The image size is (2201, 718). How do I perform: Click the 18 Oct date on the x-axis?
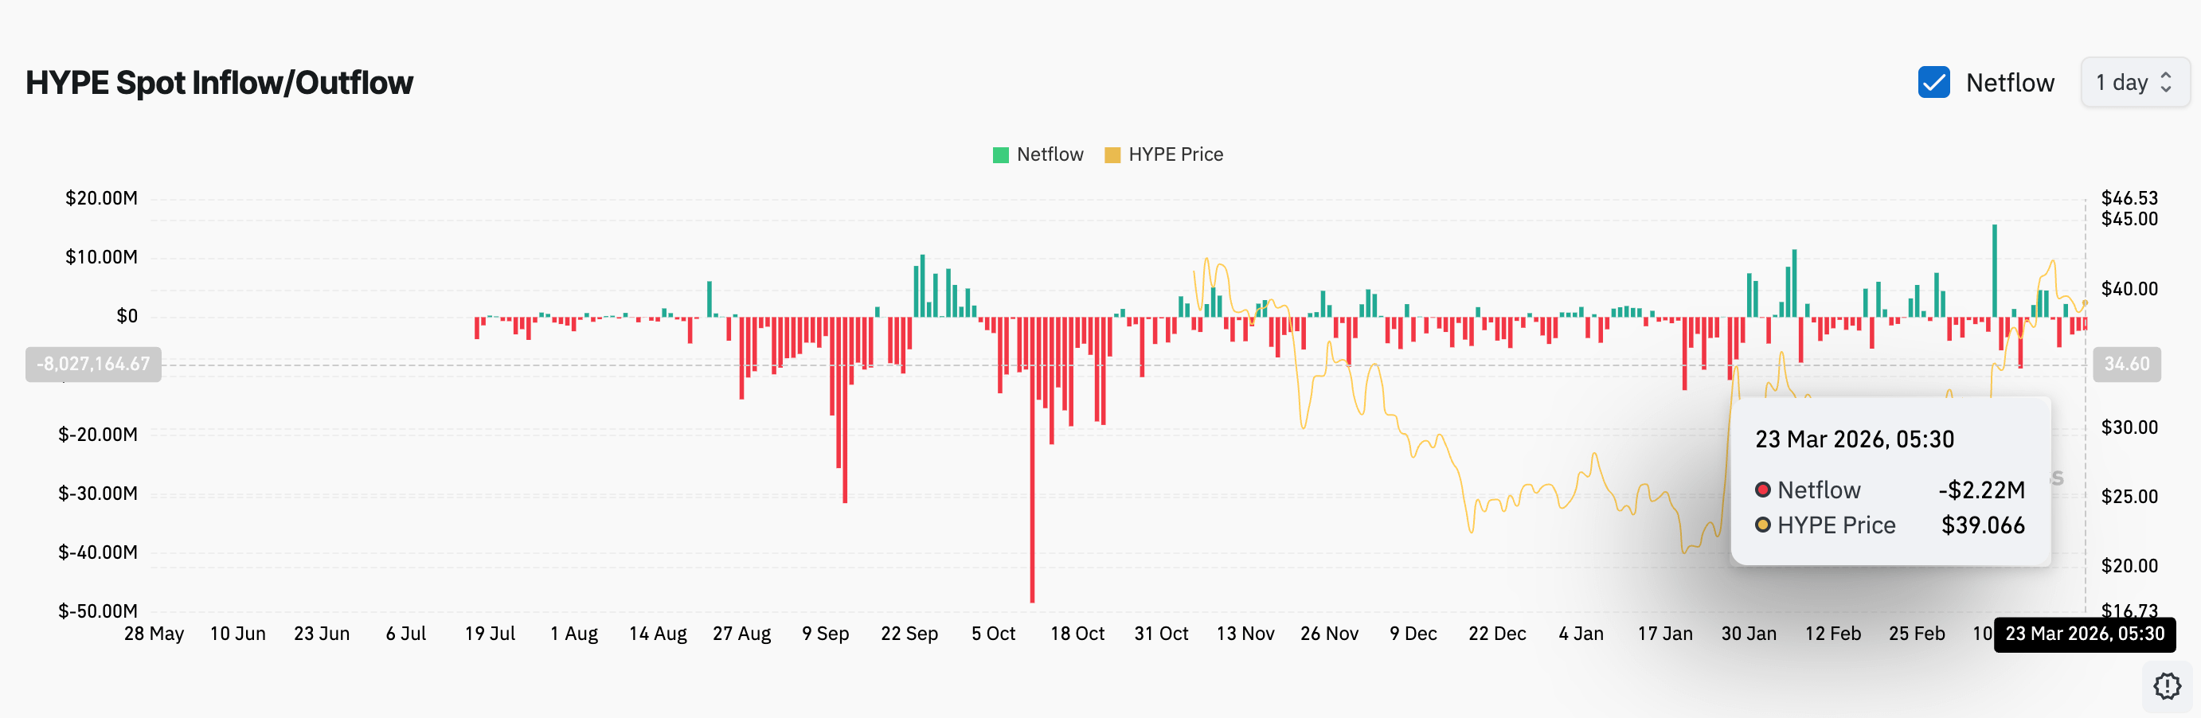[1077, 634]
